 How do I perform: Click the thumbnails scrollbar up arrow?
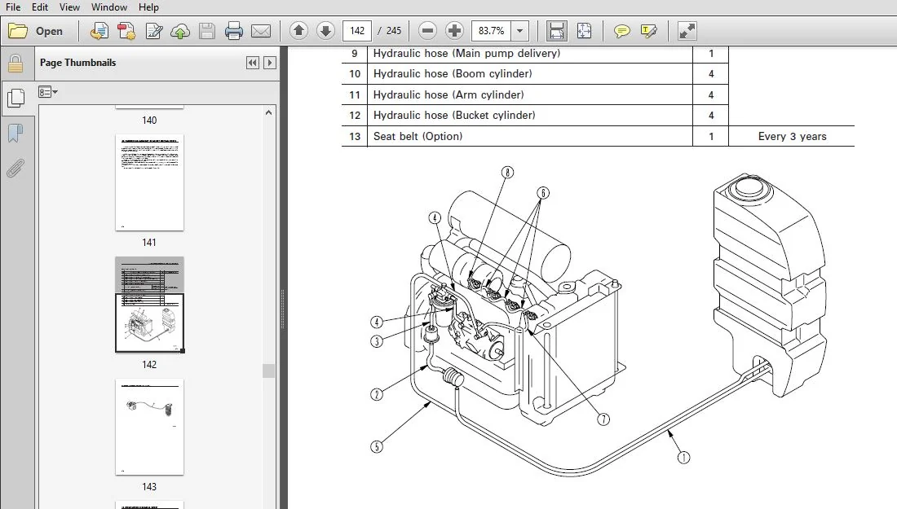pyautogui.click(x=269, y=113)
